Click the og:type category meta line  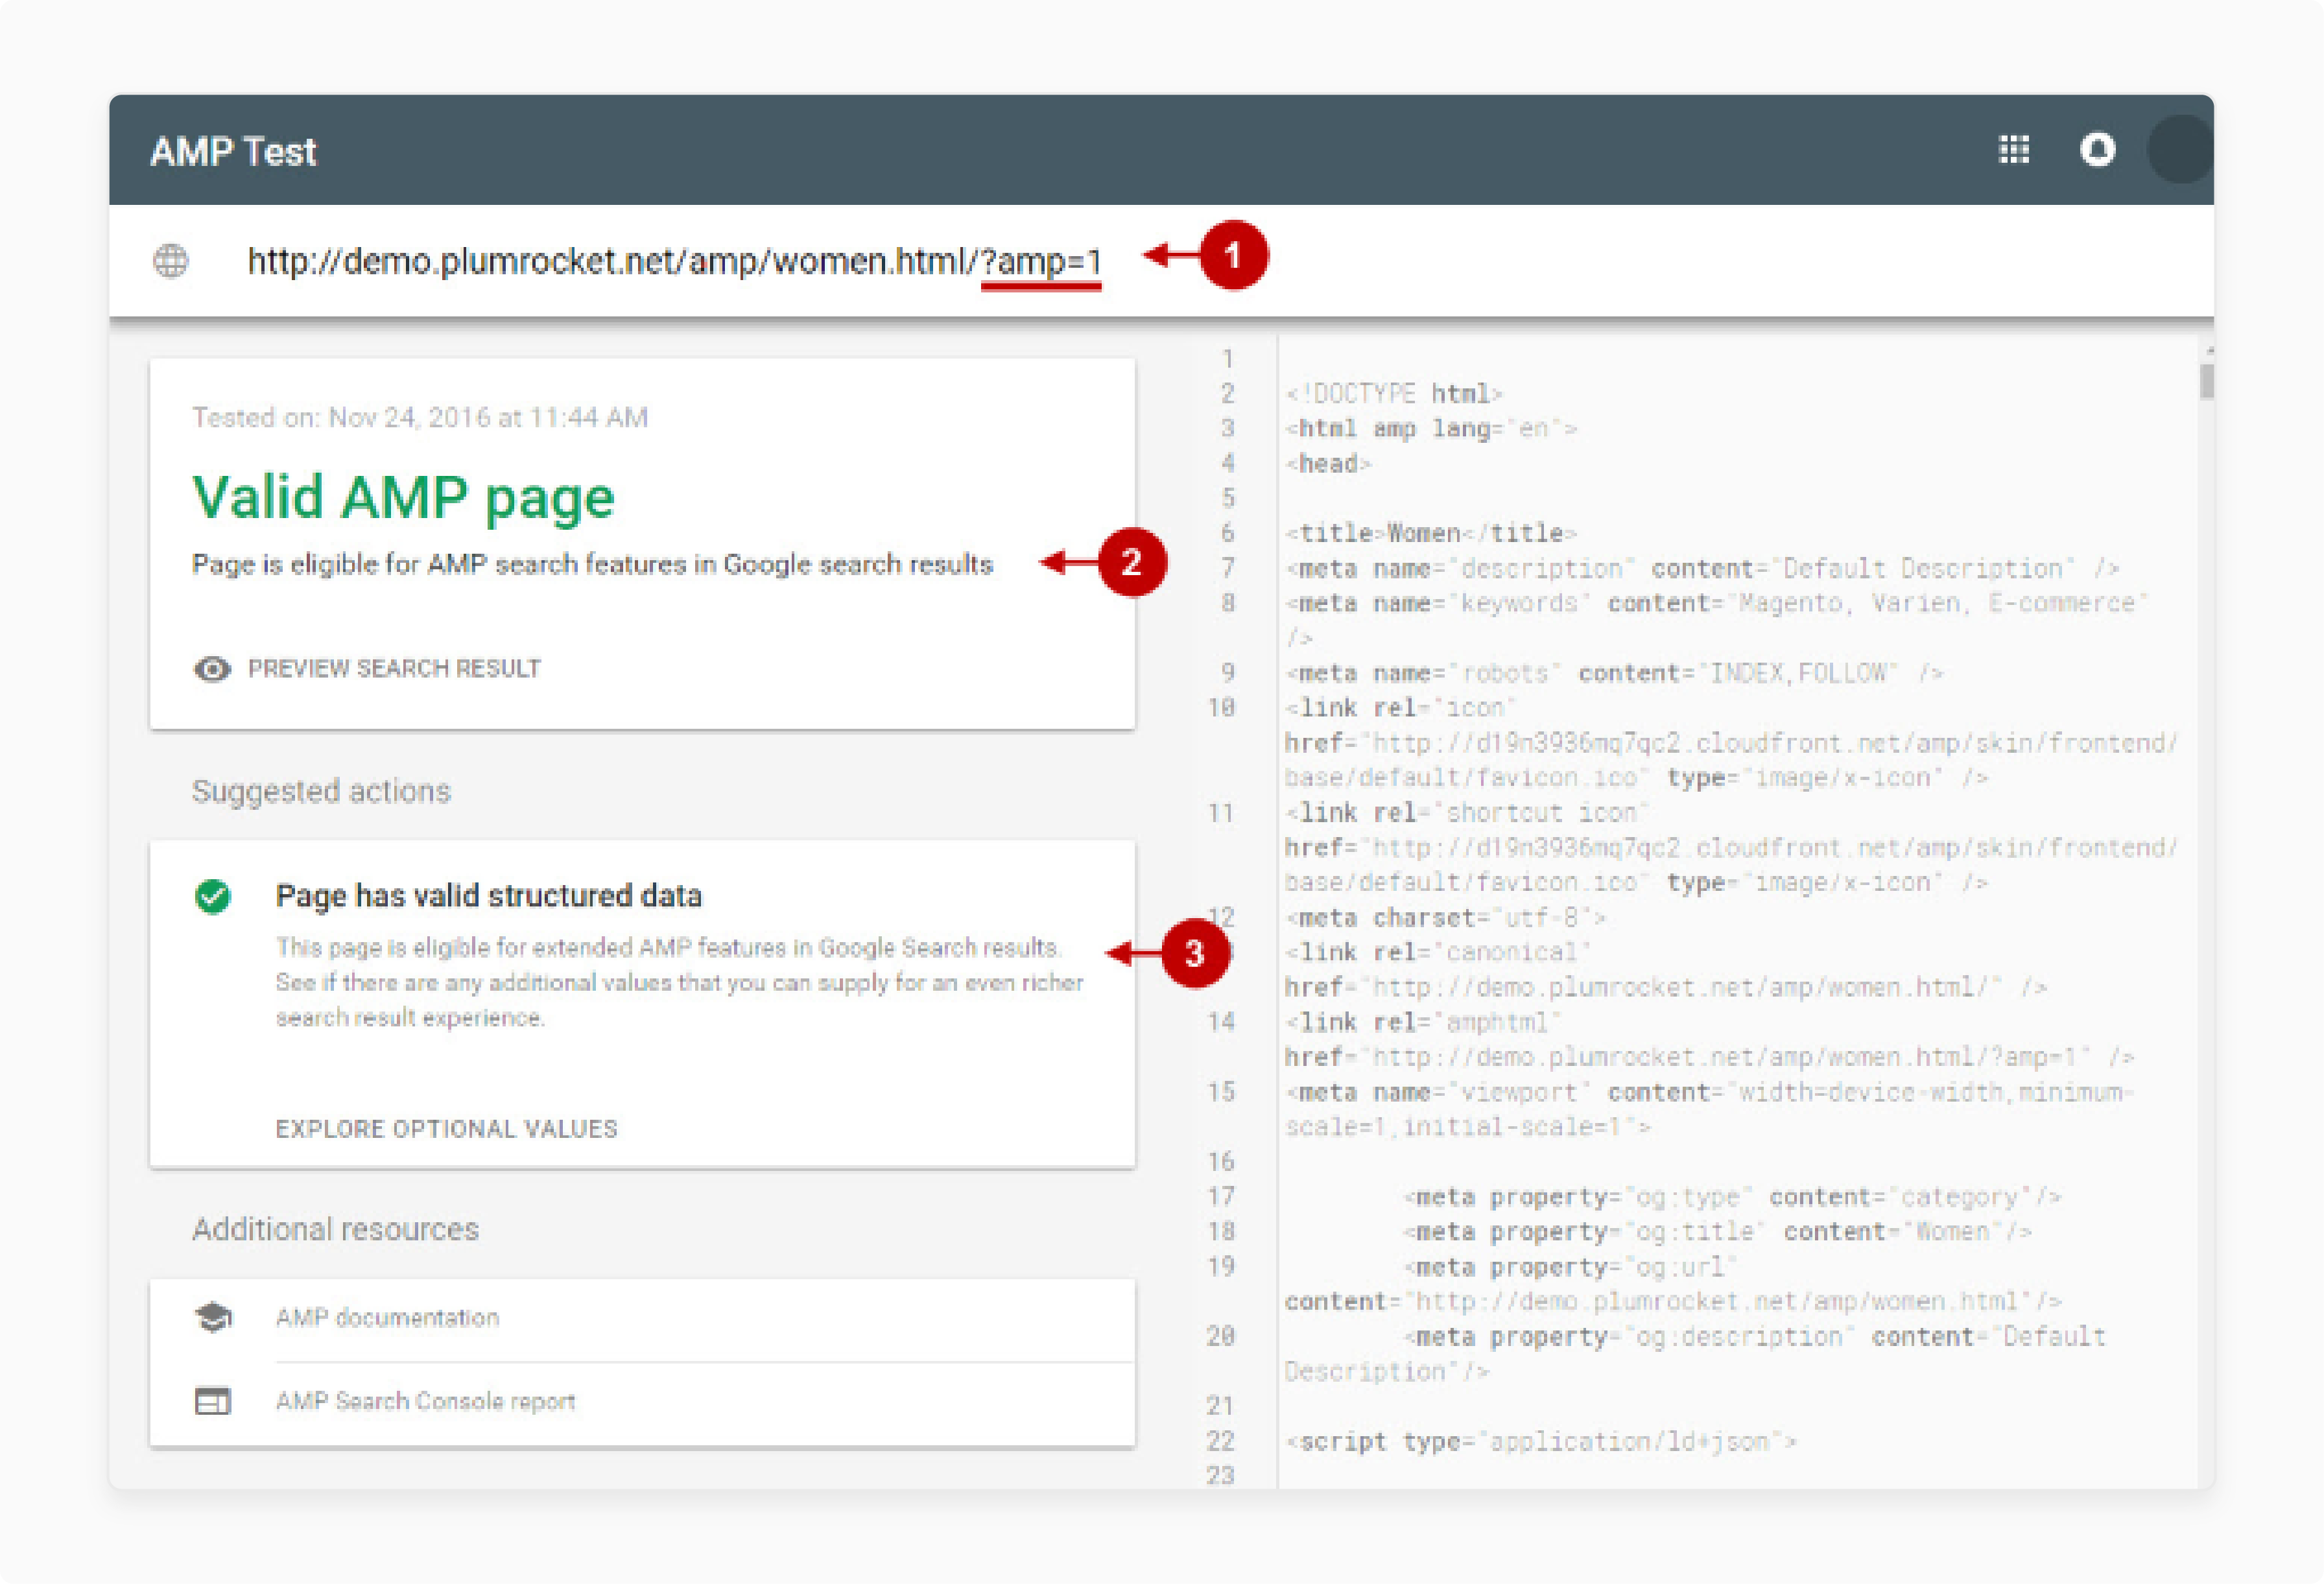[x=1732, y=1197]
